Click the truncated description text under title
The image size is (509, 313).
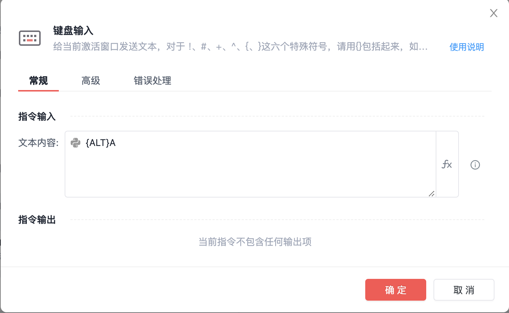pyautogui.click(x=240, y=47)
